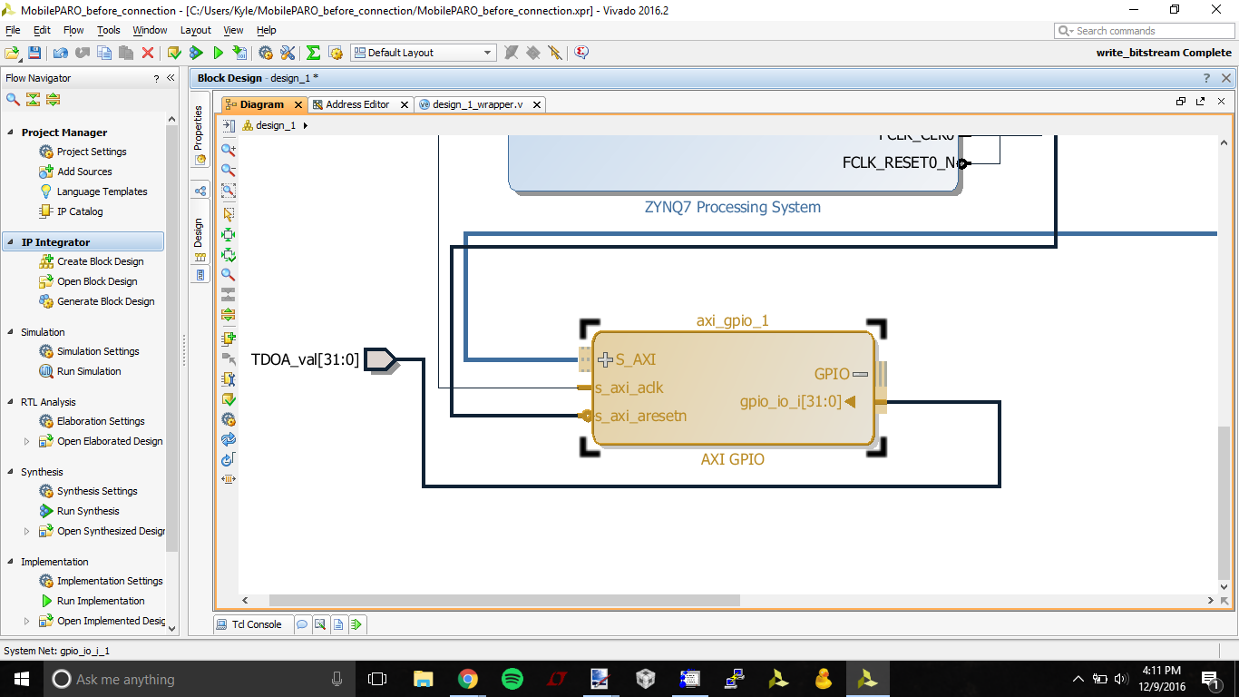1239x697 pixels.
Task: Open the Default Layout dropdown
Action: coord(424,53)
